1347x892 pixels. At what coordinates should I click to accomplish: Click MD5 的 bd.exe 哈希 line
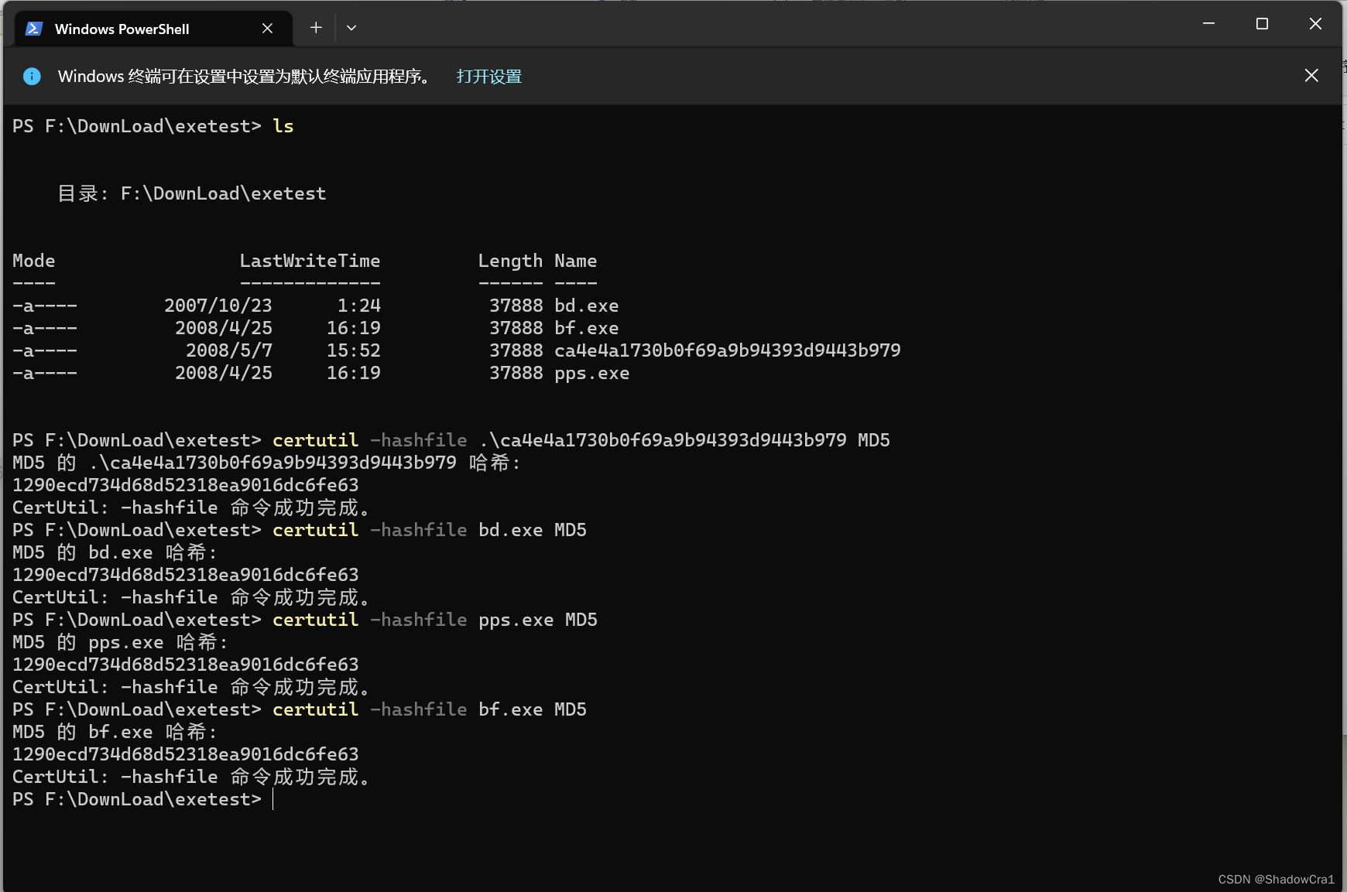[115, 552]
